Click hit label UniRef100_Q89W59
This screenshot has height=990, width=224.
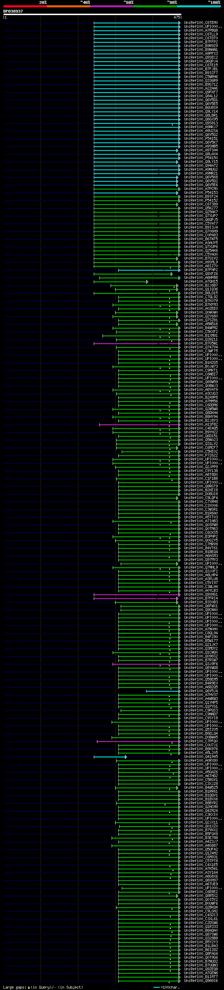(x=201, y=382)
